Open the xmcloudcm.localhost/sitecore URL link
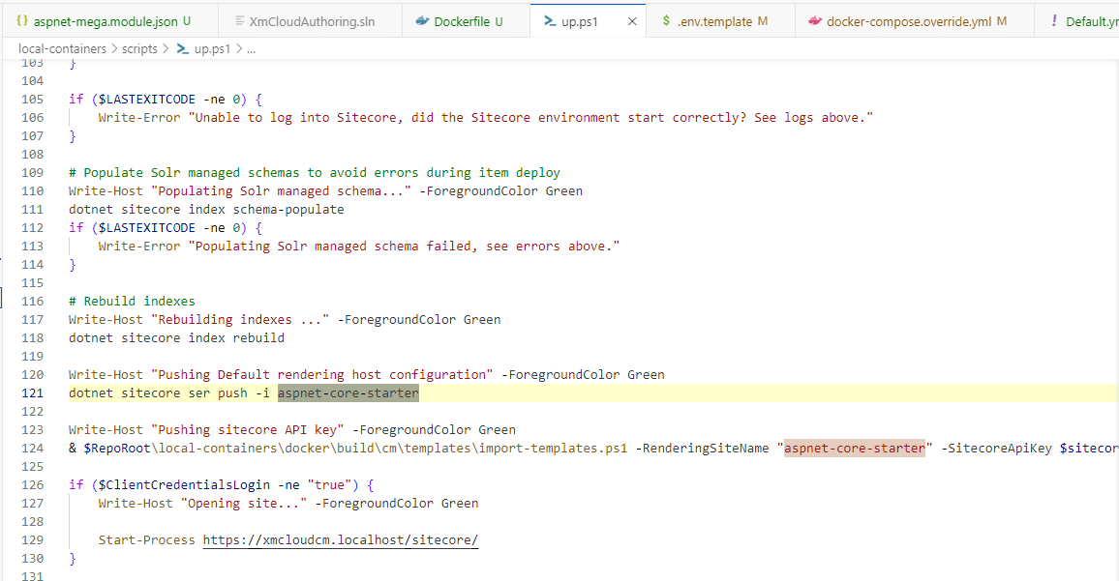The width and height of the screenshot is (1119, 581). 340,540
